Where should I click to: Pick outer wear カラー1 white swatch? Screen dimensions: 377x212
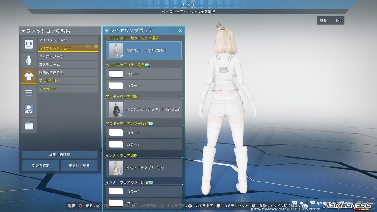(x=116, y=133)
